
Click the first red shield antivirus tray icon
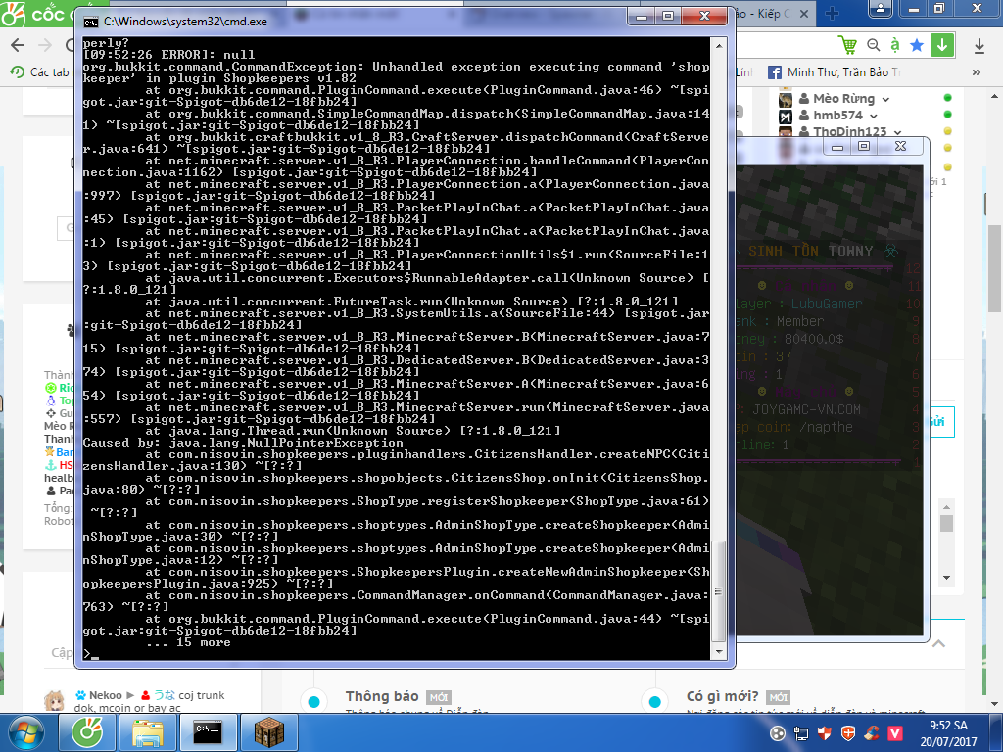825,732
